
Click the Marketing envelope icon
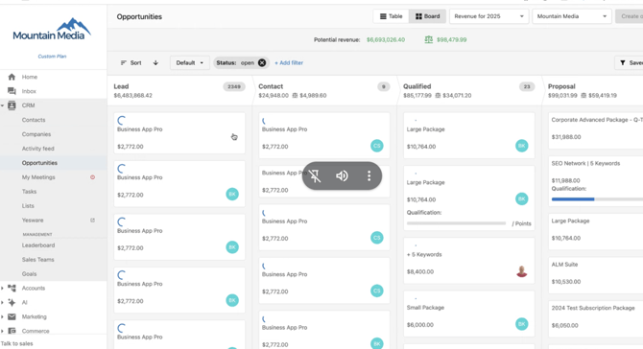[x=12, y=316]
